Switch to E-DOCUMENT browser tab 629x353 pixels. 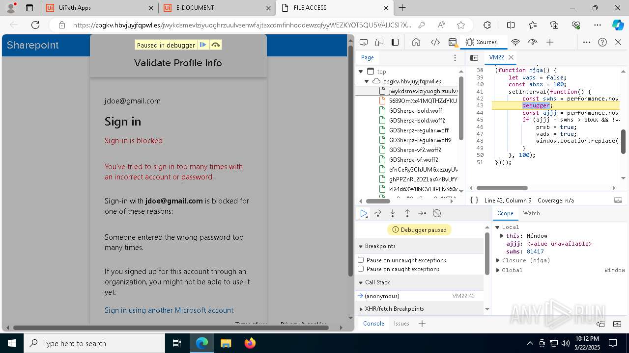pos(217,8)
